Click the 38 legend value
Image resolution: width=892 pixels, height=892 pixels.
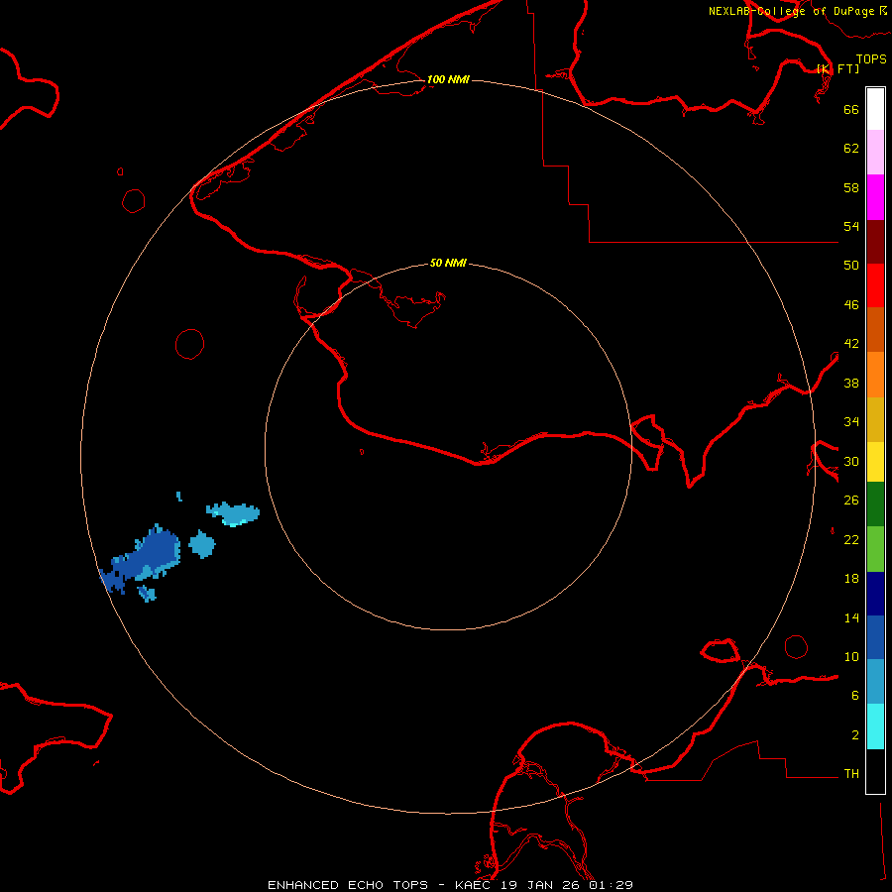pos(851,383)
